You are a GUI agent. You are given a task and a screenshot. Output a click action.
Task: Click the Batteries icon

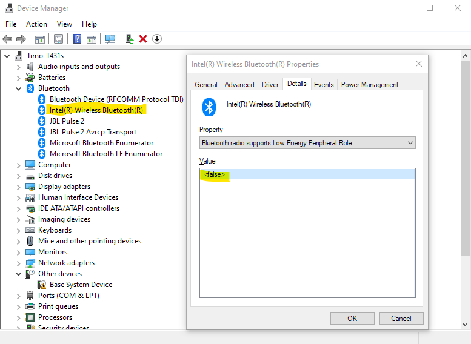[30, 78]
